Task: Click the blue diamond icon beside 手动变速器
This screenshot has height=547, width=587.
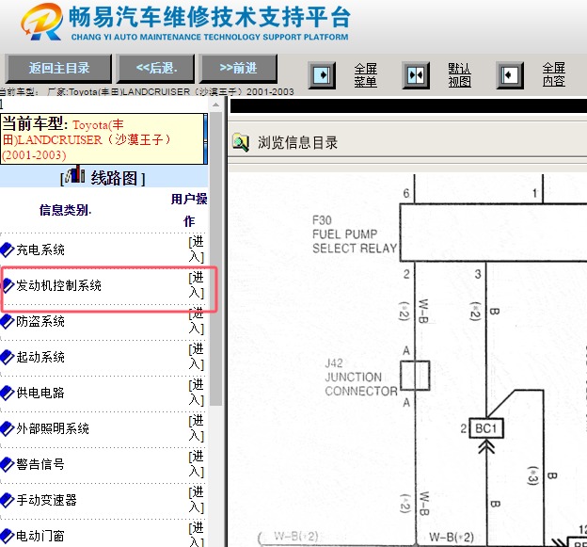Action: click(x=8, y=500)
